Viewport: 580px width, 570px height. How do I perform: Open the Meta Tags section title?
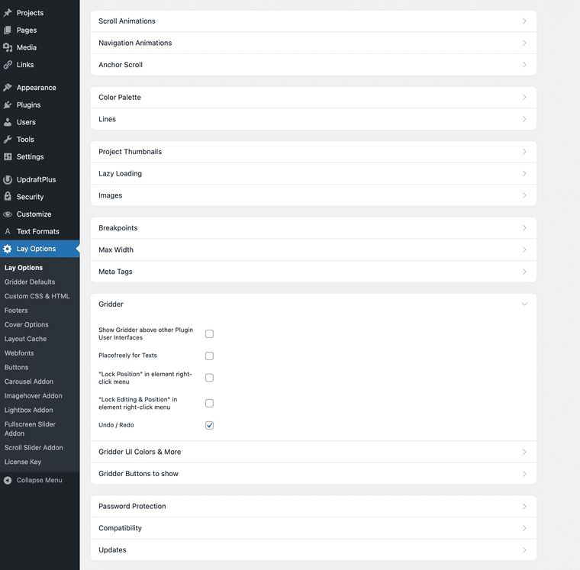click(115, 272)
